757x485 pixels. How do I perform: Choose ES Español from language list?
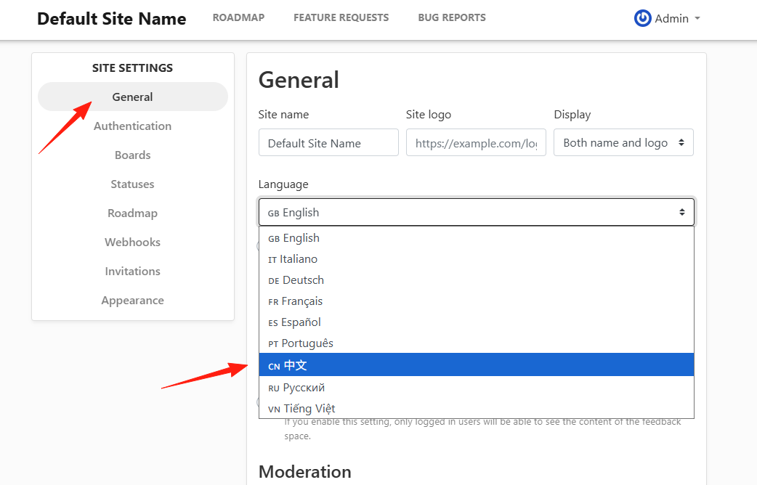click(x=477, y=322)
